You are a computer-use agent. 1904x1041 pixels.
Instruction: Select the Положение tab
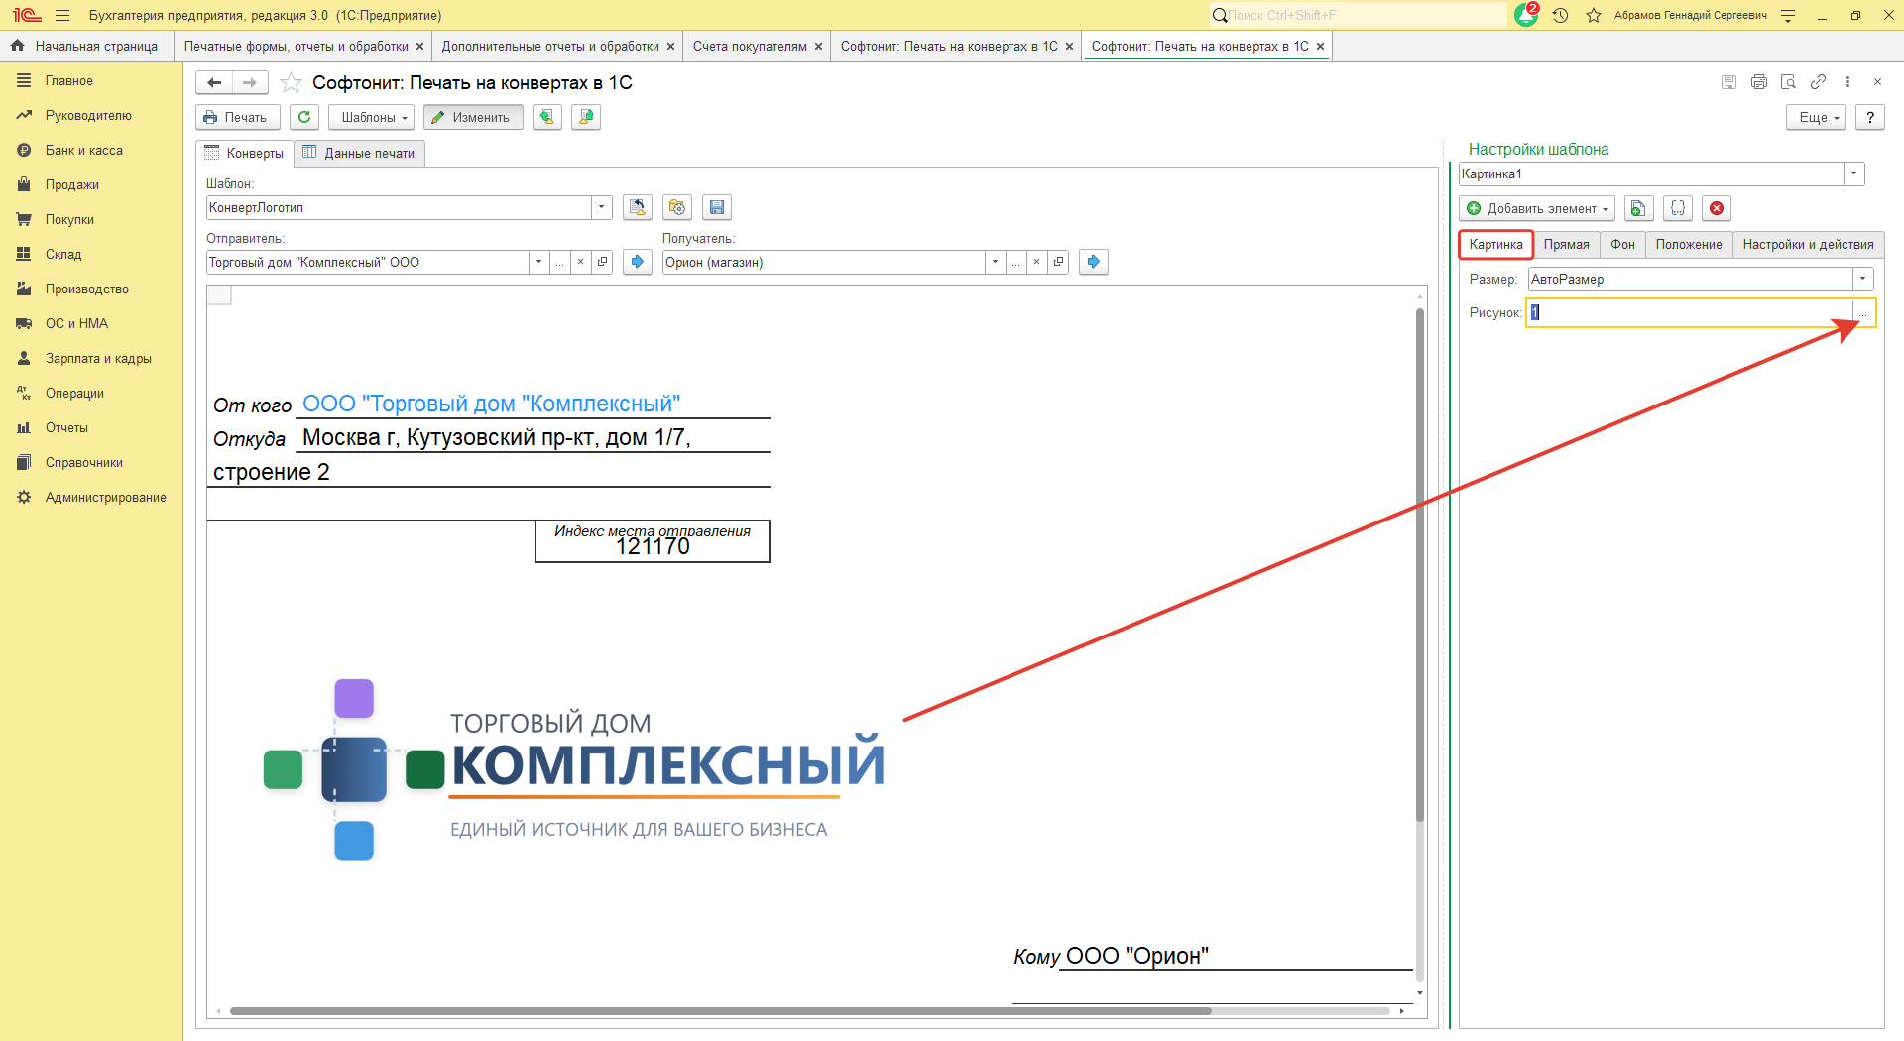[x=1688, y=244]
